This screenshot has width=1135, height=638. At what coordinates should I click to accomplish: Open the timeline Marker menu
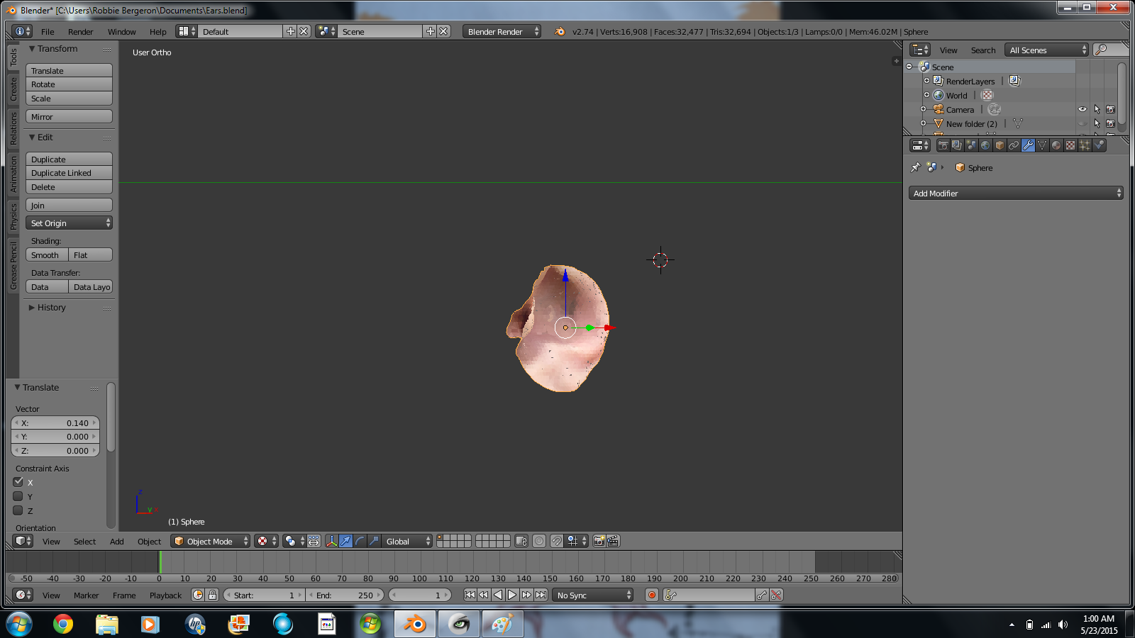click(86, 595)
